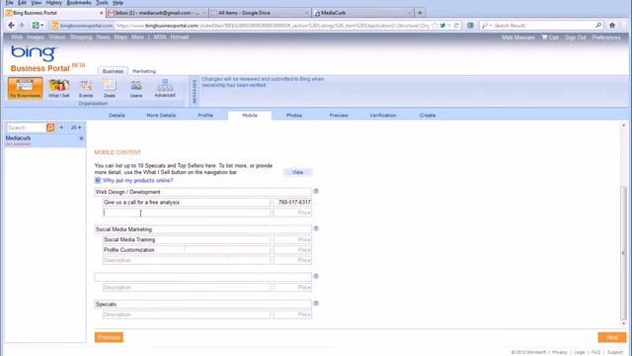Click help icon beside Web Design / Development

[316, 191]
